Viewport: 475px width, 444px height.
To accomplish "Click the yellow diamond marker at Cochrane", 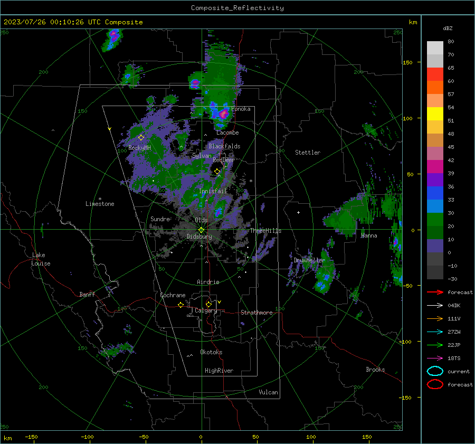I will click(181, 305).
